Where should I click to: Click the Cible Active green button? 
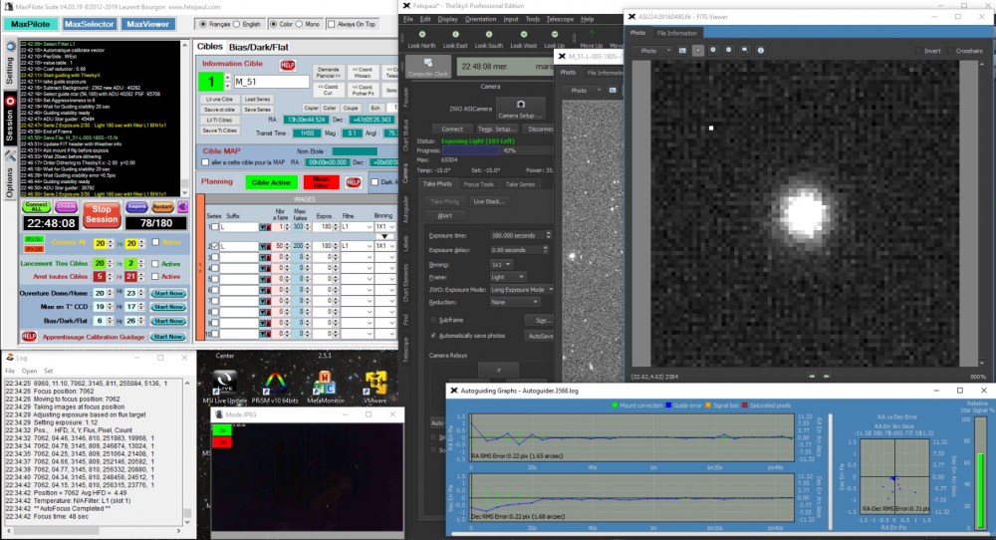pyautogui.click(x=271, y=182)
